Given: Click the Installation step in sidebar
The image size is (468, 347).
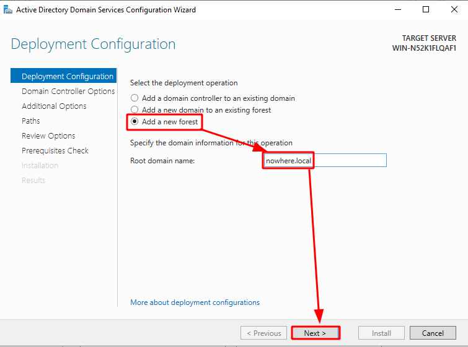Looking at the screenshot, I should (x=40, y=166).
